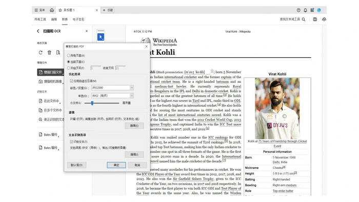The width and height of the screenshot is (359, 202).
Task: Click the delete page trash icon
Action: click(49, 53)
